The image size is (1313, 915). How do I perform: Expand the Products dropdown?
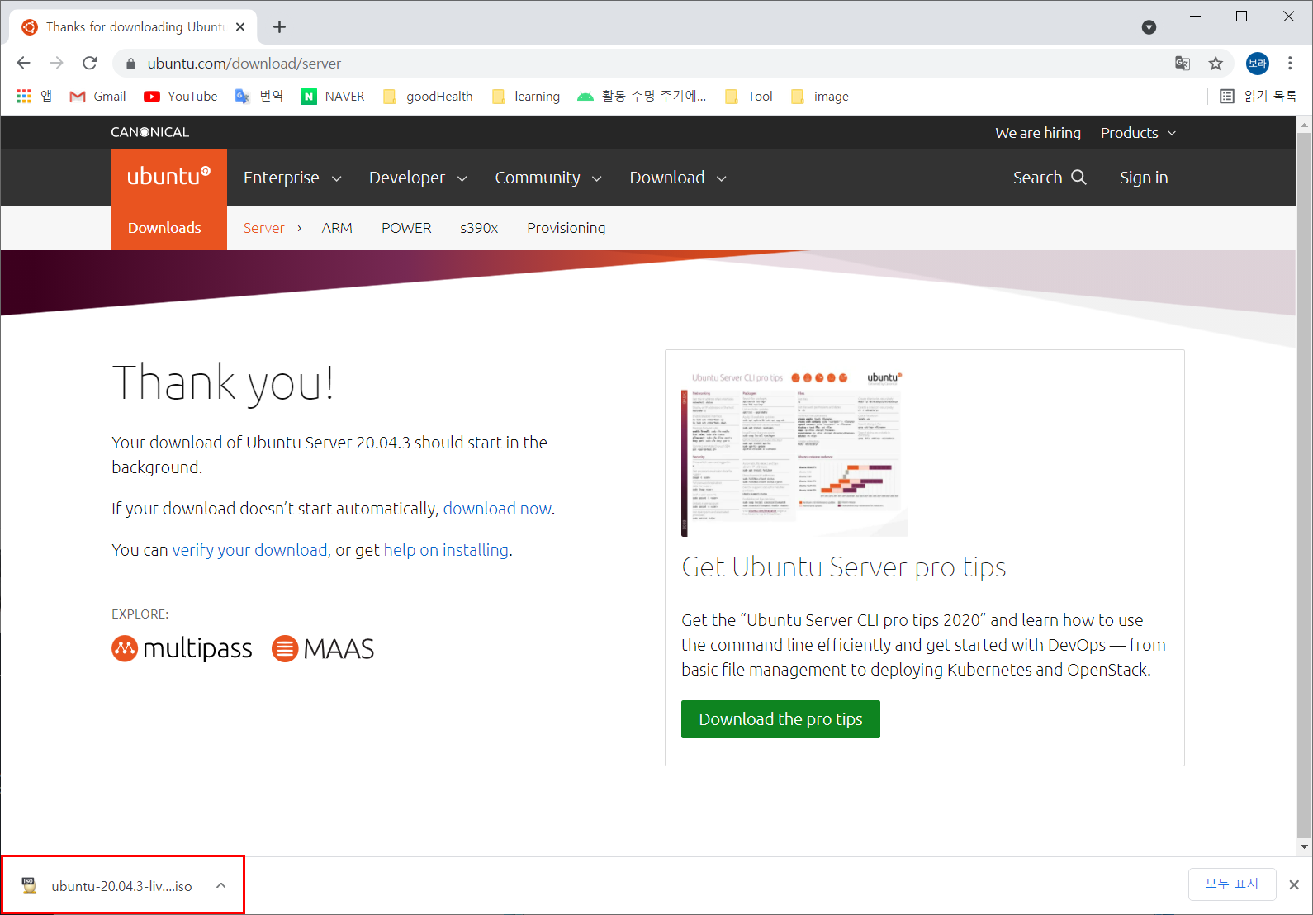(1138, 133)
